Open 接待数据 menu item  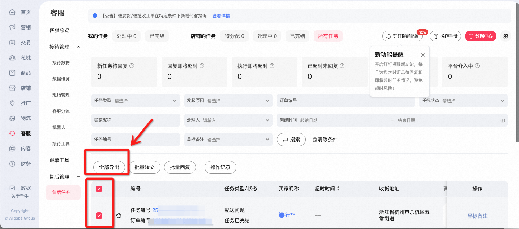click(x=61, y=63)
